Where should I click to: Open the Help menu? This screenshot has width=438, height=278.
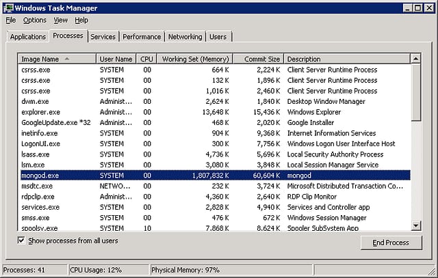(81, 20)
